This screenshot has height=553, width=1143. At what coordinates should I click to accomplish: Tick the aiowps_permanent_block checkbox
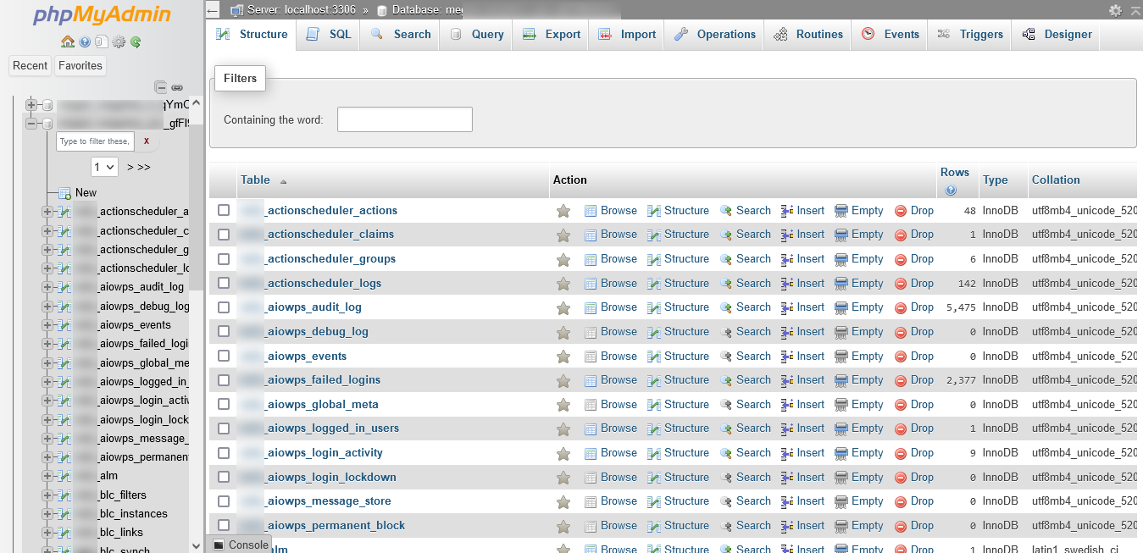[224, 525]
